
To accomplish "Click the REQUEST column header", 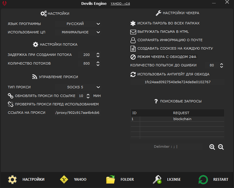I will pos(181,113).
